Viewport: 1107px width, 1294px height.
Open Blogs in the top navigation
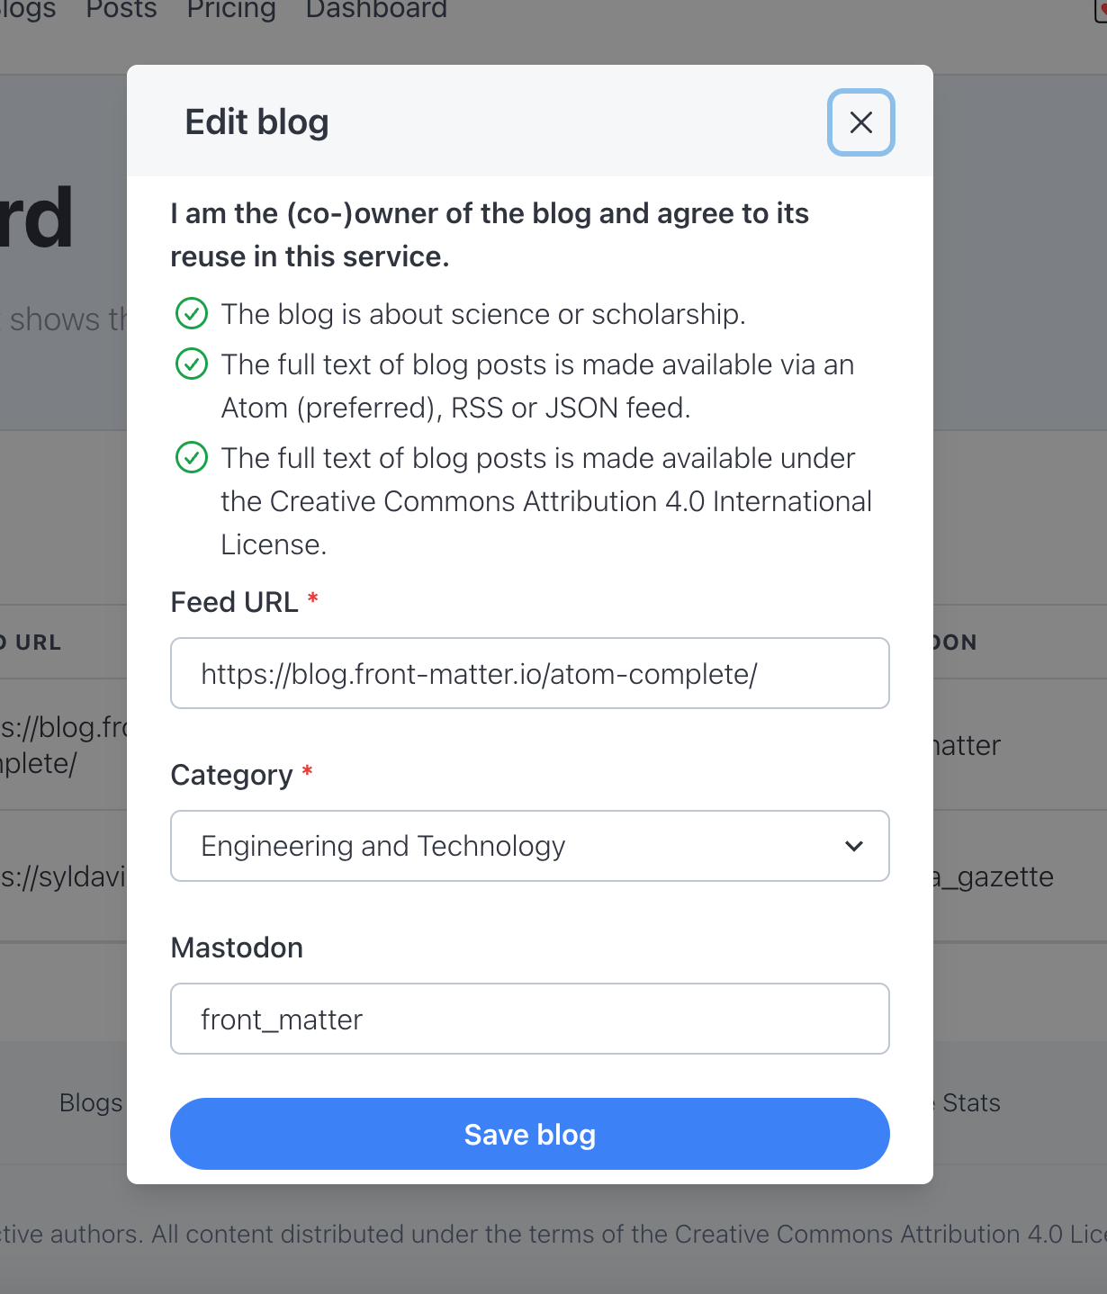tap(27, 10)
